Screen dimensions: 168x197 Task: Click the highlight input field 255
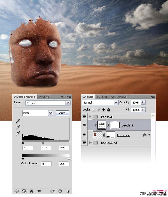coord(64,148)
